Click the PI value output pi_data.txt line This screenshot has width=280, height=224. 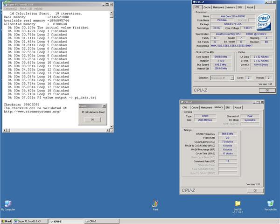click(52, 98)
